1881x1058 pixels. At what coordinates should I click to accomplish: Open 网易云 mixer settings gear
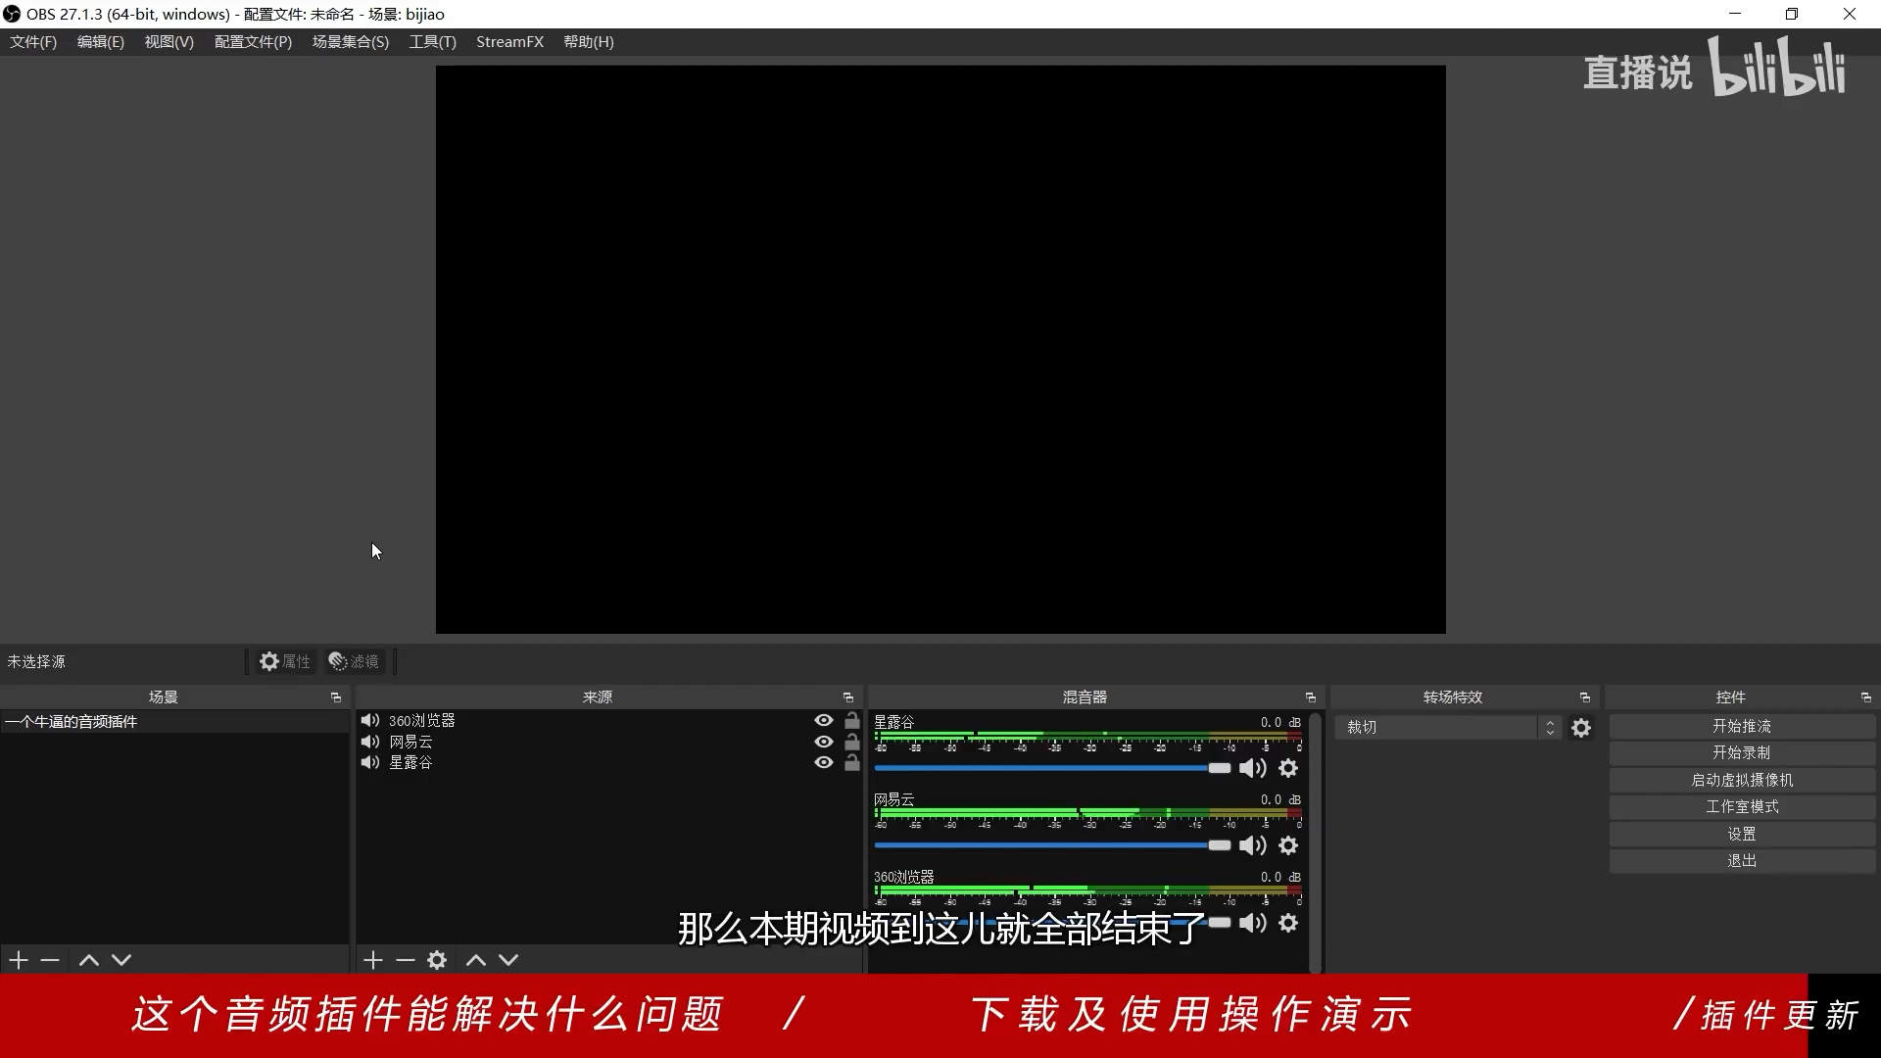point(1288,845)
